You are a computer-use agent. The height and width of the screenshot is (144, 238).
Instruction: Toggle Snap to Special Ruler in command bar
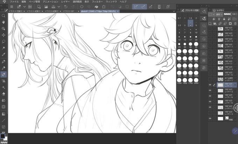coord(143,7)
